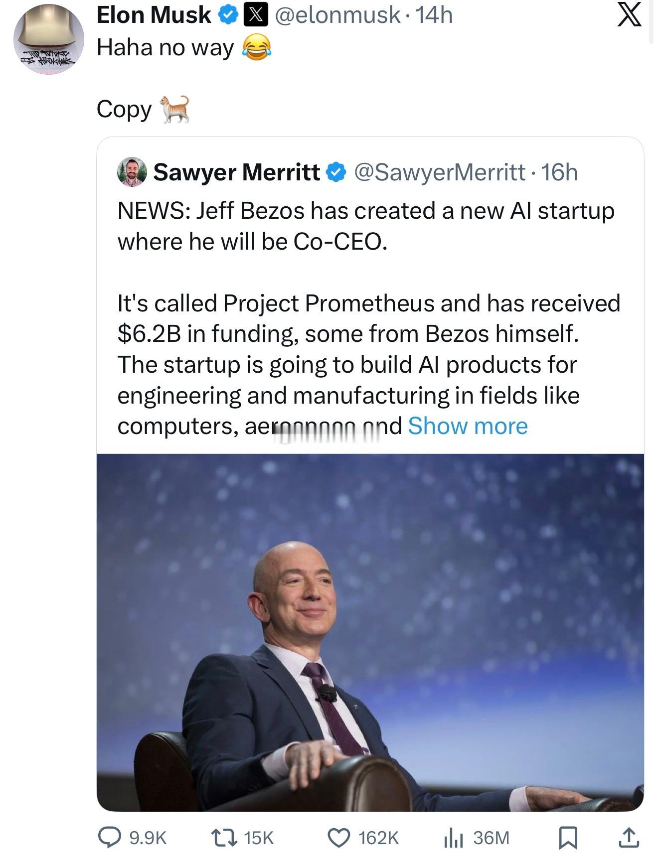Open view analytics bar chart icon
The image size is (658, 868).
[x=454, y=837]
